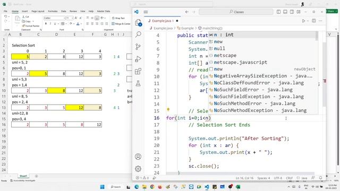Open Excel borders dropdown arrow
340x191 pixels.
click(66, 23)
